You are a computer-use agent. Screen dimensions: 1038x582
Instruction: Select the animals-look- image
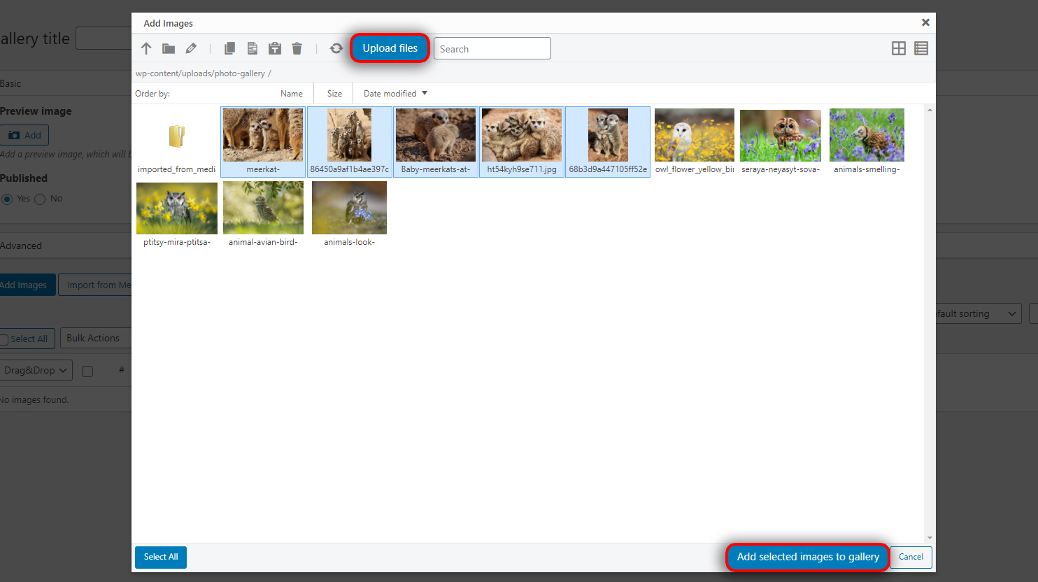350,214
